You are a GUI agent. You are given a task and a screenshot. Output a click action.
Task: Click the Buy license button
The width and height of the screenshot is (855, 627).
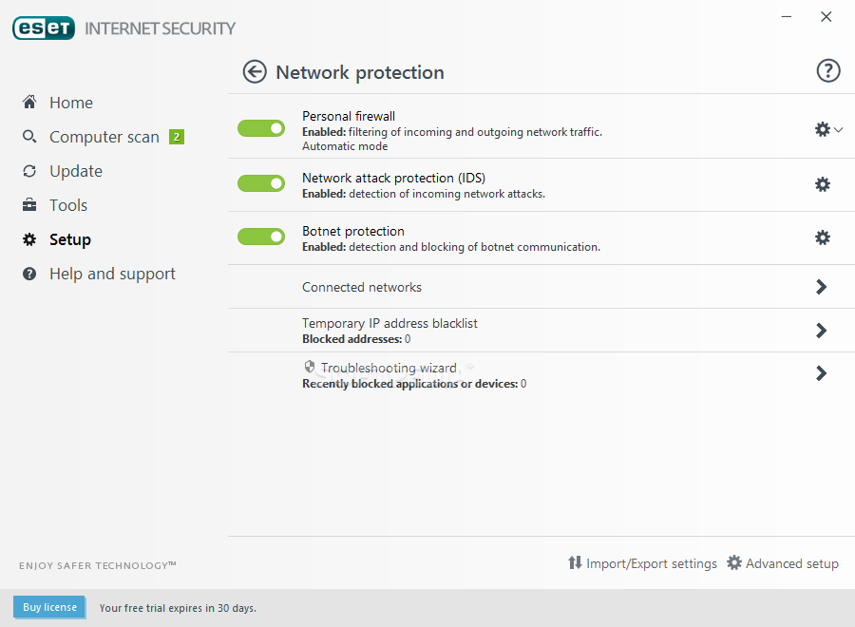click(49, 607)
